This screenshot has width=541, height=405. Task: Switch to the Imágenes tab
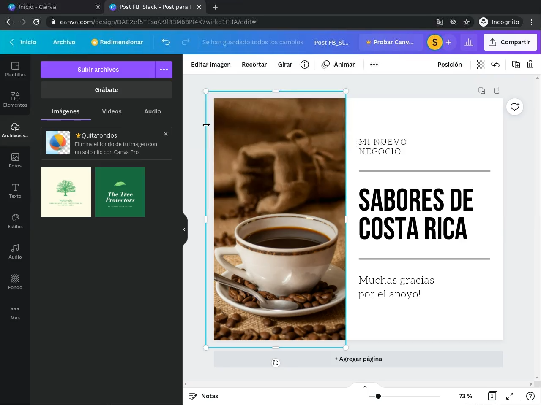point(66,111)
